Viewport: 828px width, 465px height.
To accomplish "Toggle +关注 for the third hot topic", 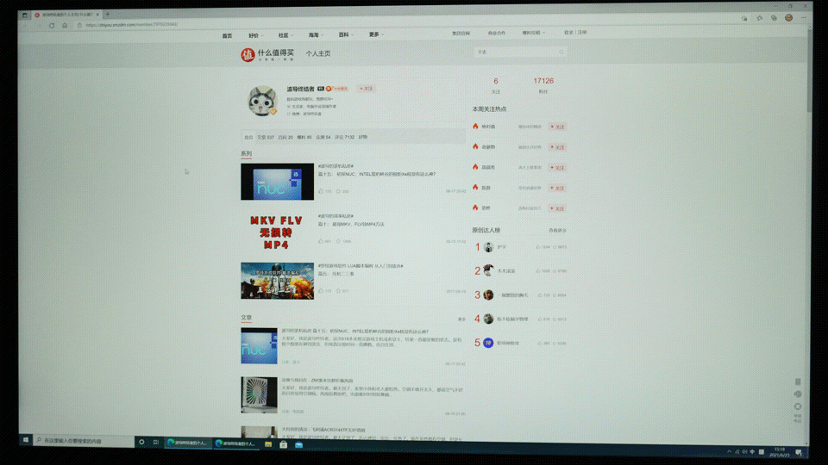I will 557,168.
